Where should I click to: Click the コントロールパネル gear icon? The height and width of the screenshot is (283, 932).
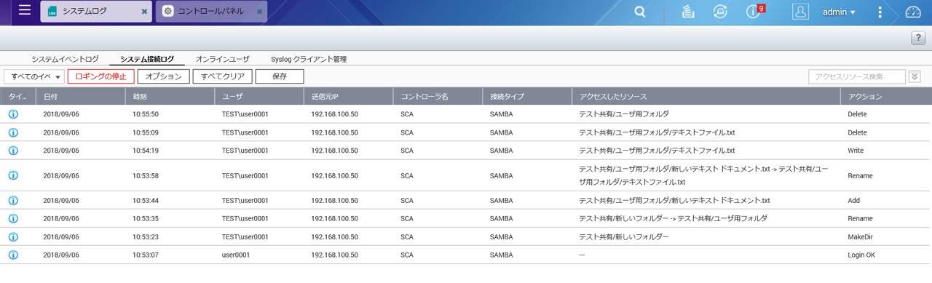[167, 12]
